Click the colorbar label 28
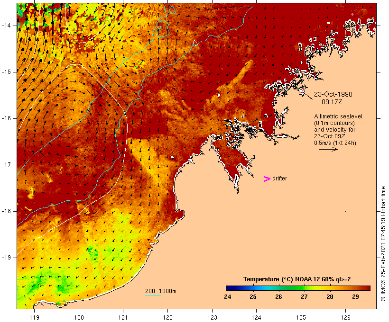Screen dimensions: 389x322 [x=330, y=297]
